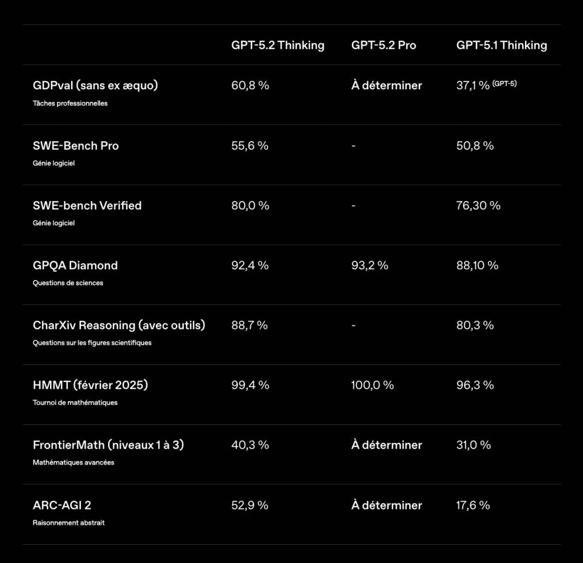Click the GPQA Diamond benchmark label
The width and height of the screenshot is (583, 563).
pyautogui.click(x=75, y=265)
